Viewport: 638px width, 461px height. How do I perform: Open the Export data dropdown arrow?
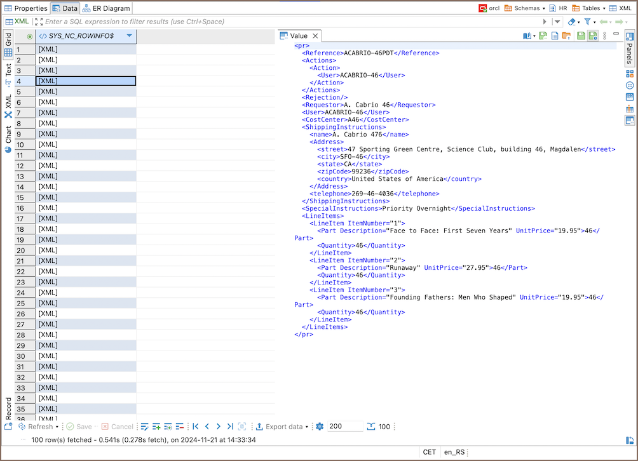[307, 427]
